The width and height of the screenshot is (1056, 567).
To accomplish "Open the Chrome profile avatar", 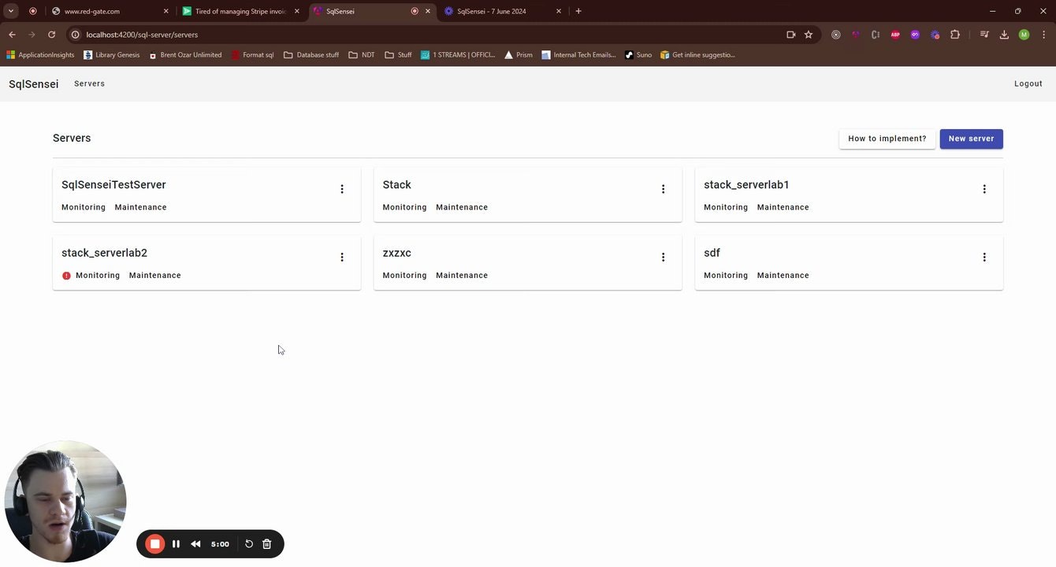I will [x=1024, y=35].
